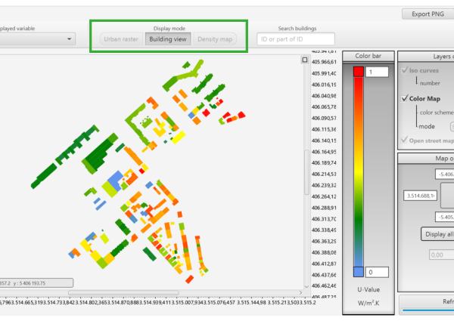Click the red maximum color swatch
This screenshot has height=321, width=454.
(358, 72)
